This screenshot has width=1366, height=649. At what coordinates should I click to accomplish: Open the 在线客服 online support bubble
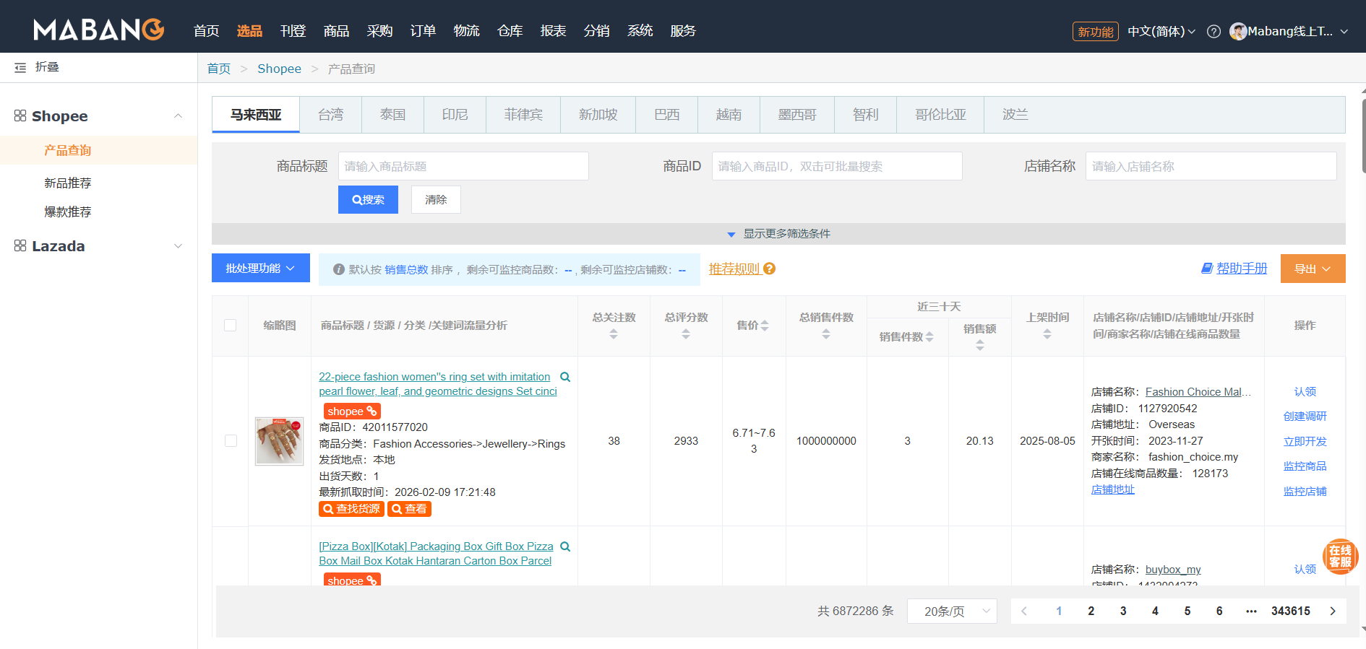(1340, 557)
